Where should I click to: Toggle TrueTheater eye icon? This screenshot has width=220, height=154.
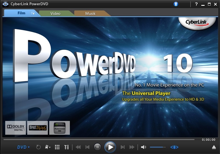pos(174,147)
